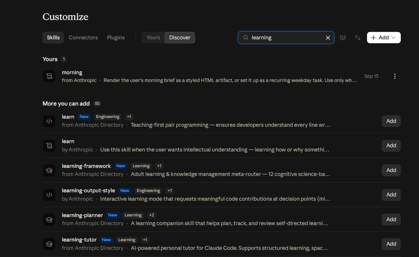Click the Engineering tag on the learn skill

point(108,117)
